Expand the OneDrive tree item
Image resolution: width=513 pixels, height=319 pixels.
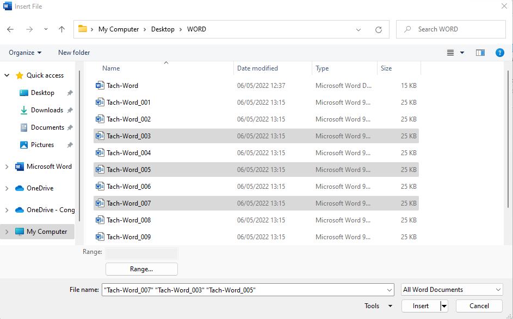click(x=7, y=188)
